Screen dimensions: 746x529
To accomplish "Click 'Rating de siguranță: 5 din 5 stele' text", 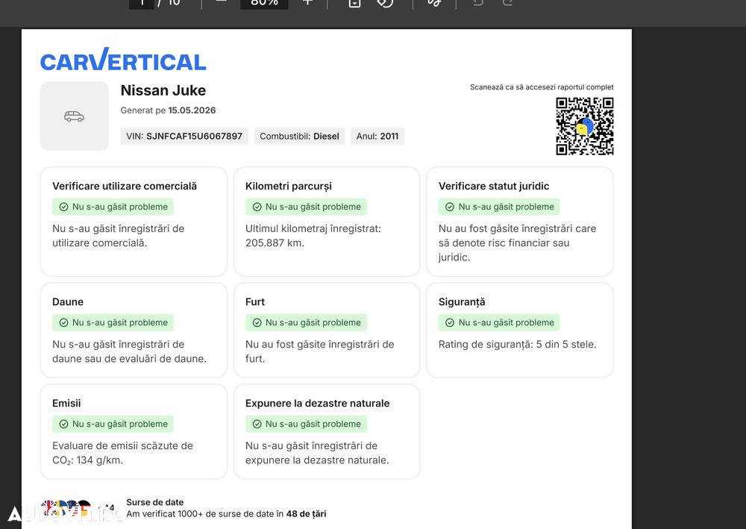I will [517, 345].
